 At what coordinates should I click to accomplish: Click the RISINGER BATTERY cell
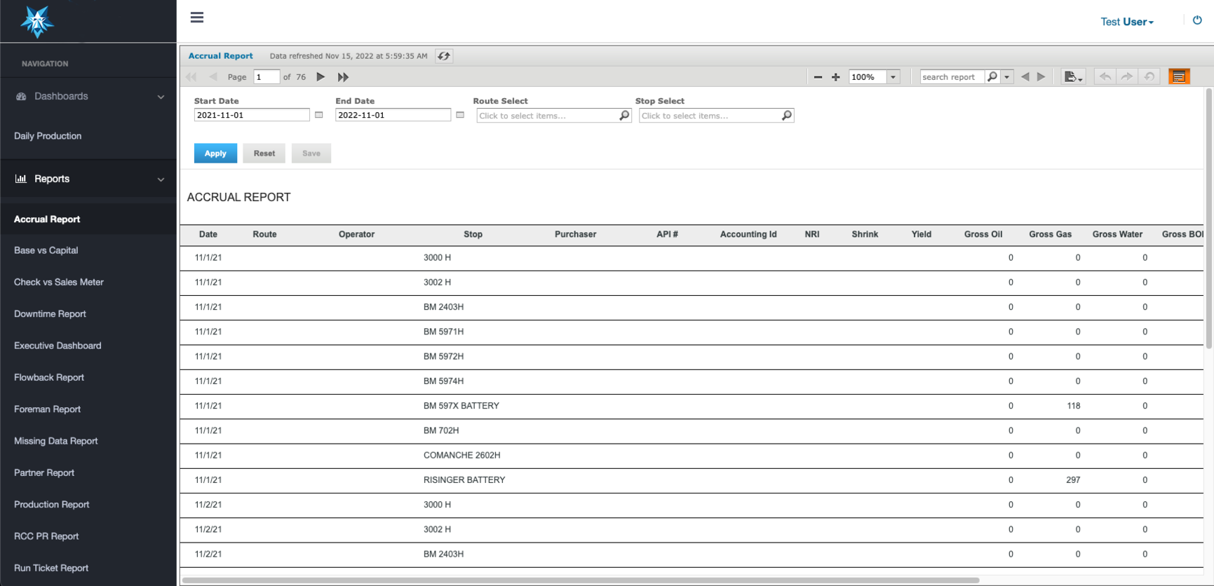click(464, 480)
